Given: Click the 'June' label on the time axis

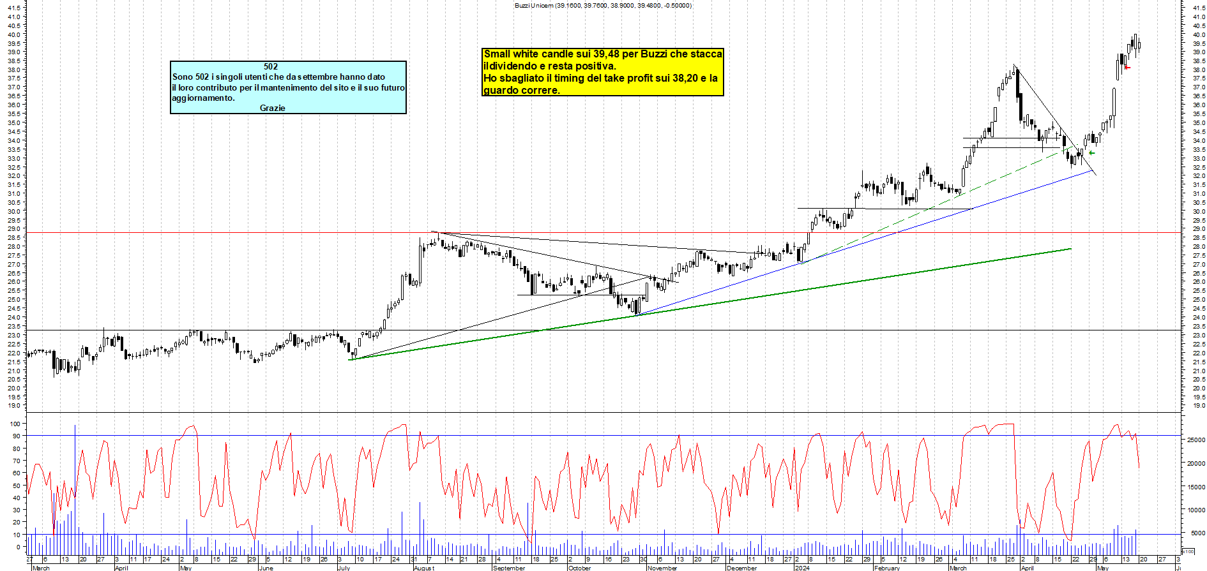Looking at the screenshot, I should 266,568.
